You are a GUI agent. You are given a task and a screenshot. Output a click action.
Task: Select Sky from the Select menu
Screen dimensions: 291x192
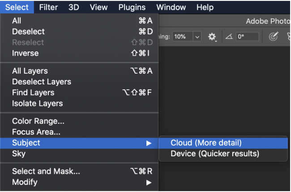click(19, 154)
